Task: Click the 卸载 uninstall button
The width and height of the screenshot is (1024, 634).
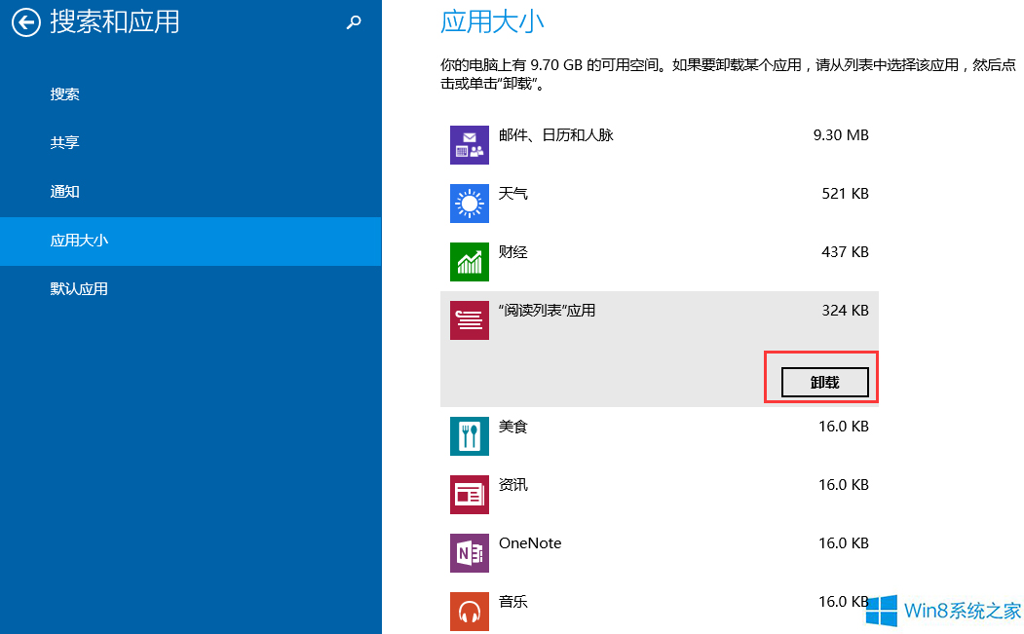Action: tap(824, 382)
